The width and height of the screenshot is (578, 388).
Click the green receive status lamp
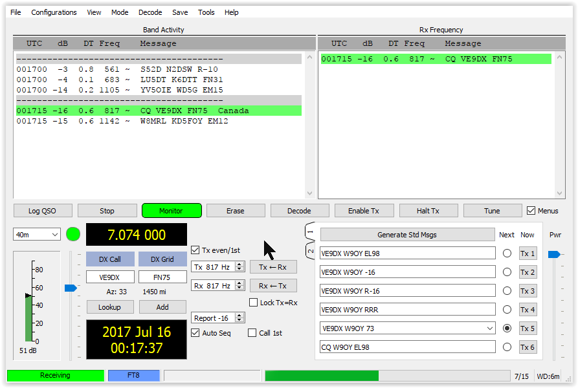pos(72,234)
